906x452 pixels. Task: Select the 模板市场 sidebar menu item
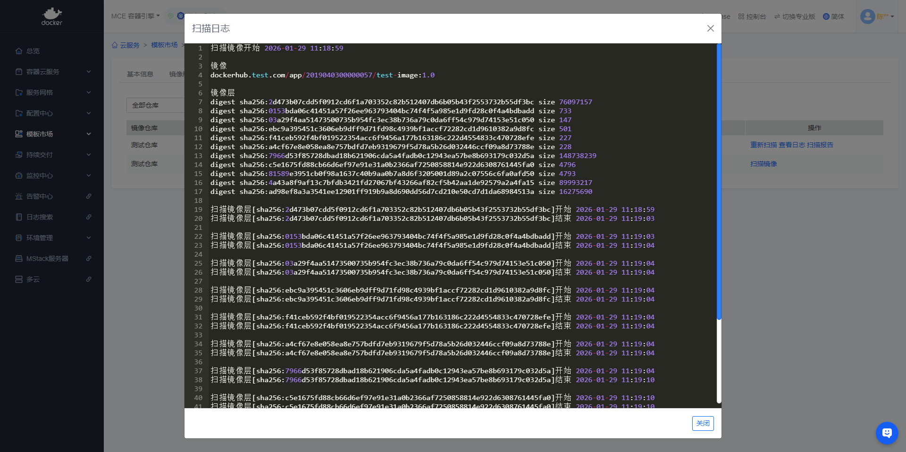40,134
